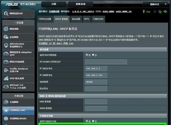Click the WINS server field
The image size is (171, 125).
[96, 108]
